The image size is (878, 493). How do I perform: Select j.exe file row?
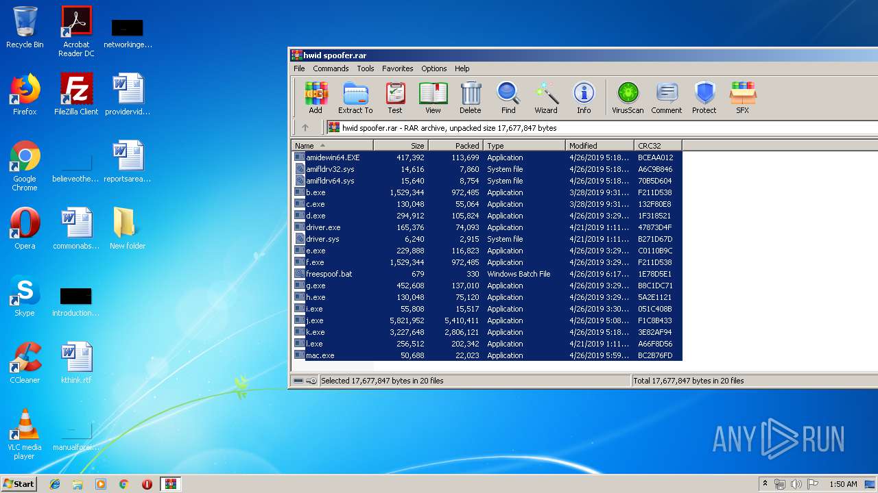point(487,320)
